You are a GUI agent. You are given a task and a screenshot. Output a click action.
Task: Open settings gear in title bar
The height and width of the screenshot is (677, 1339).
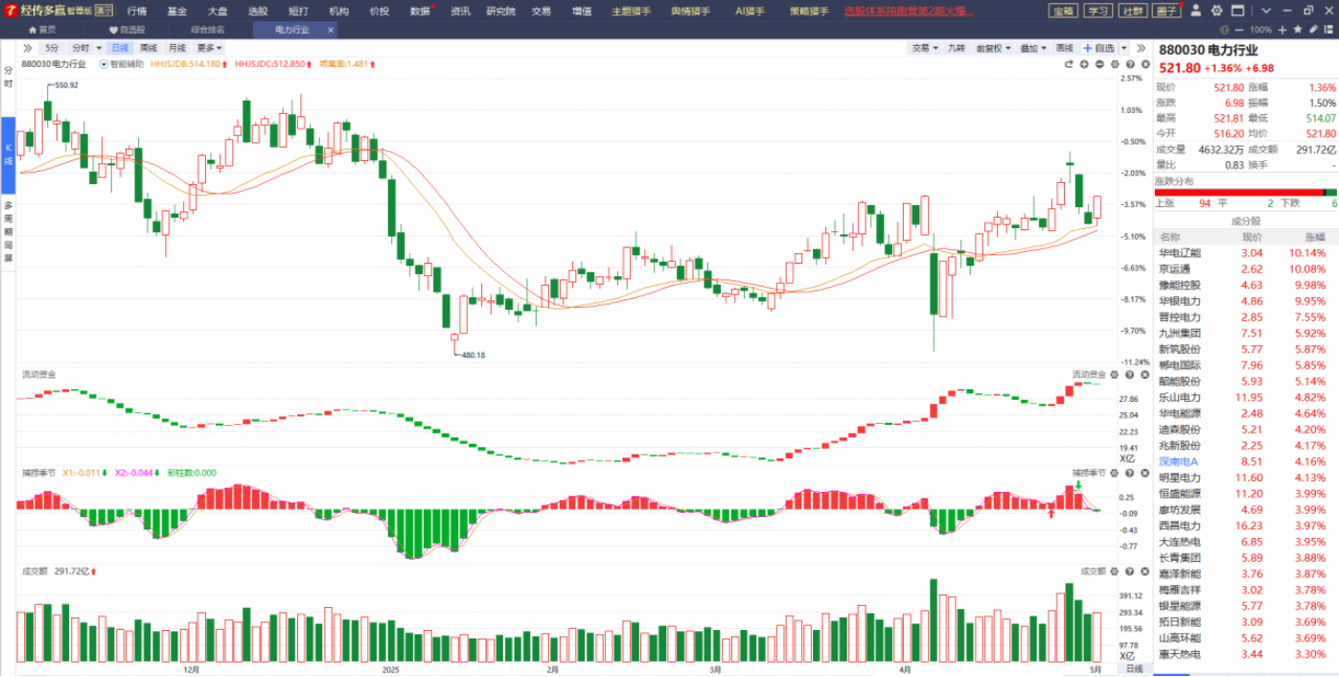(1216, 11)
